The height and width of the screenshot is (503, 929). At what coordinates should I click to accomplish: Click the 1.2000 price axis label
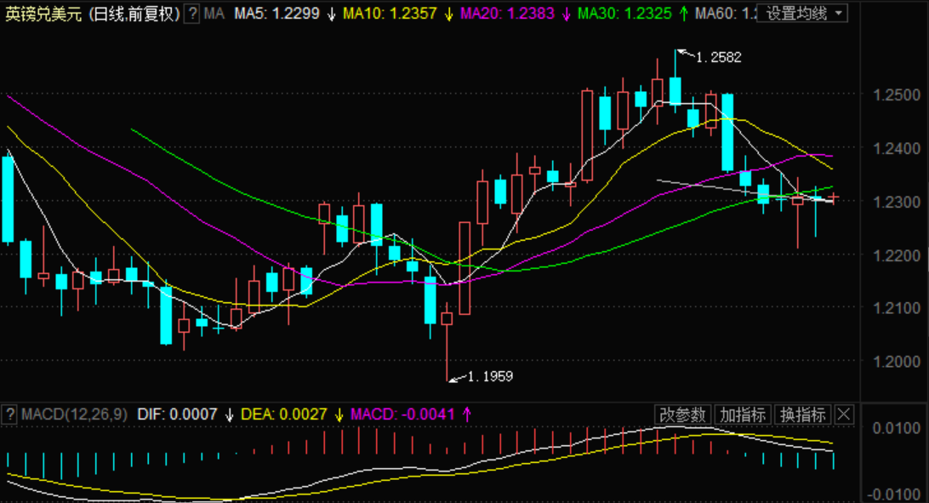coord(897,362)
